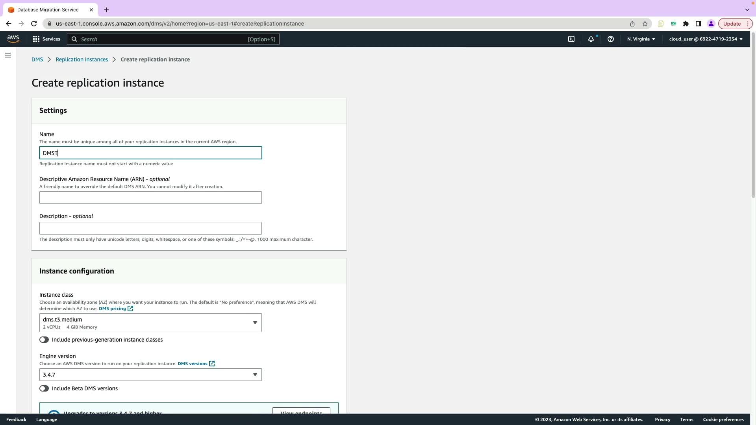Viewport: 756px width, 425px height.
Task: Open the N. Virginia region selector
Action: point(641,39)
